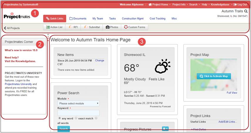The image size is (251, 133).
Task: Open the Knowledgebase link in top bar
Action: pos(220,4)
